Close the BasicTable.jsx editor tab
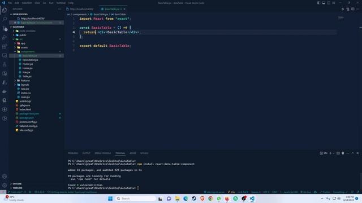The image size is (362, 203). 124,9
